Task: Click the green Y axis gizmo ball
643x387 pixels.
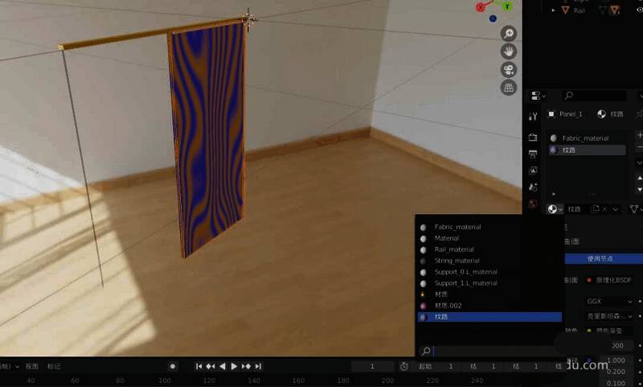Action: pyautogui.click(x=508, y=6)
